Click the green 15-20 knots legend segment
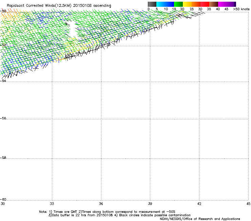The width and height of the screenshot is (251, 221). click(178, 4)
